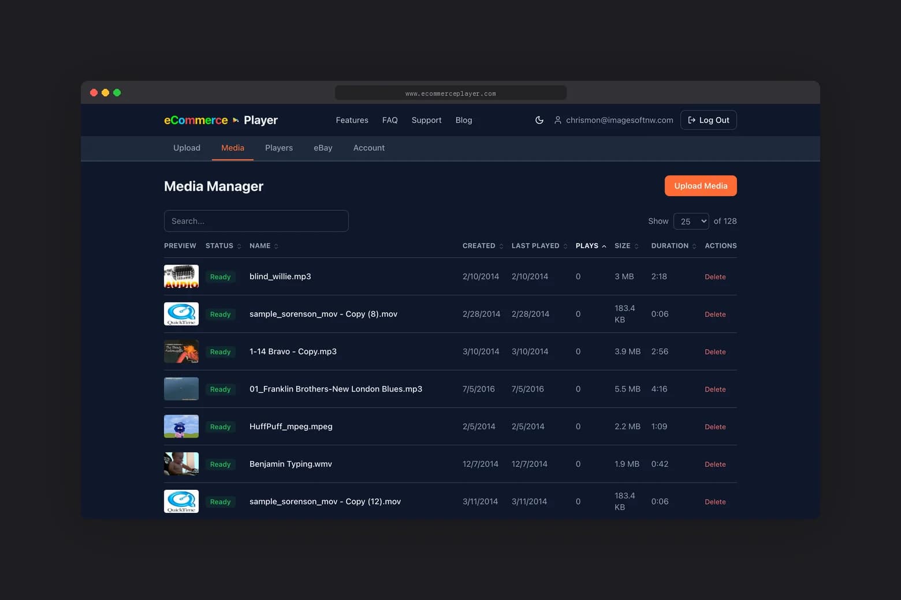The width and height of the screenshot is (901, 600).
Task: Toggle dark mode with the moon icon
Action: tap(539, 120)
